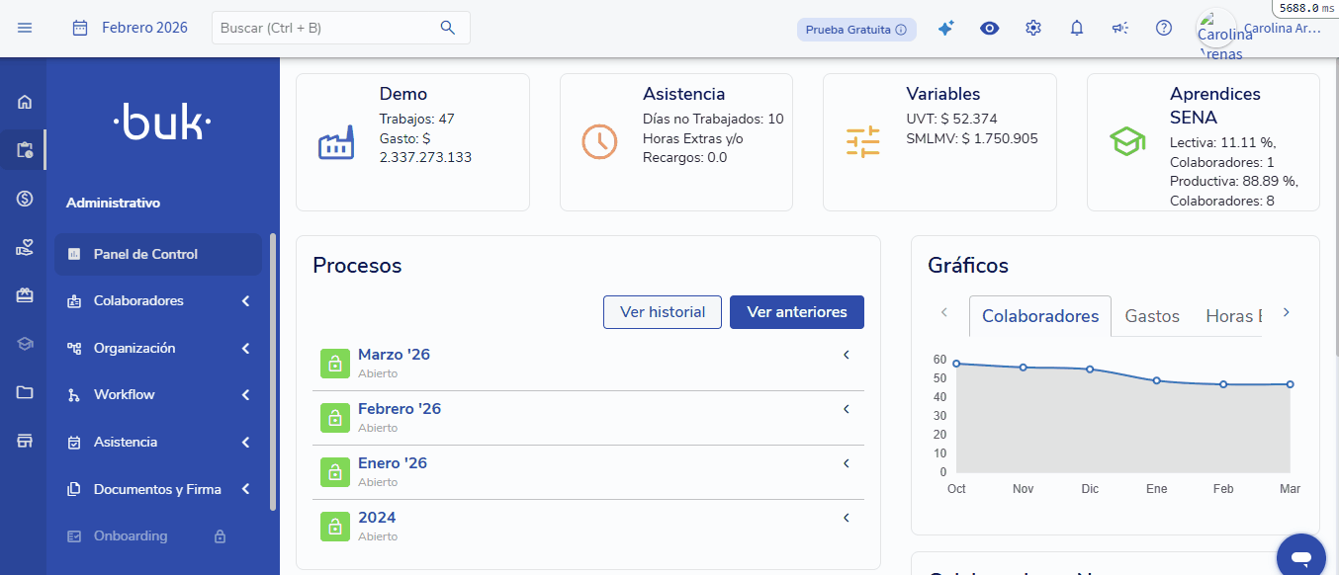
Task: Toggle the eye visibility icon in header
Action: pos(989,29)
